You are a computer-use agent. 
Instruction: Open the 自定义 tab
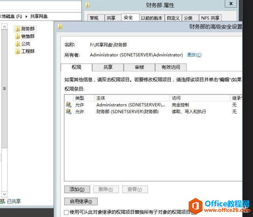(173, 18)
